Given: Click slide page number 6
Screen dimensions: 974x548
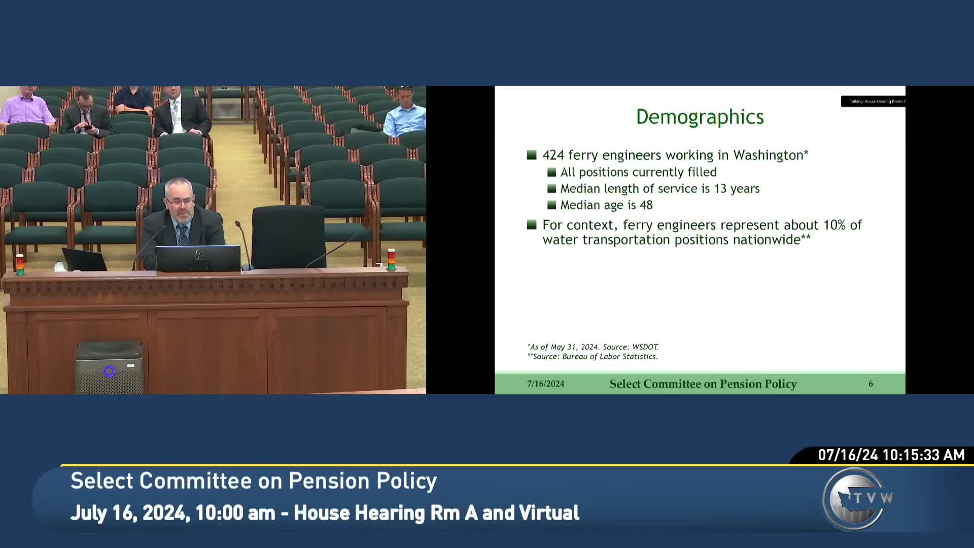Looking at the screenshot, I should pyautogui.click(x=871, y=384).
